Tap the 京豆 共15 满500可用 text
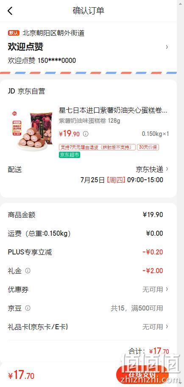This screenshot has width=184, height=387. click(137, 308)
